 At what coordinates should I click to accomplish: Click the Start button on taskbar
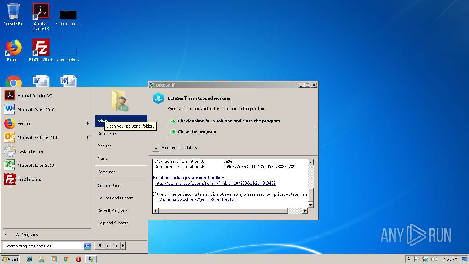[x=10, y=259]
